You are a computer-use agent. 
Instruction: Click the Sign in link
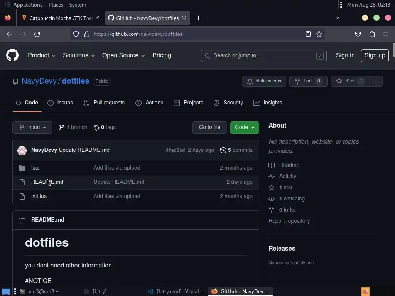[x=345, y=55]
